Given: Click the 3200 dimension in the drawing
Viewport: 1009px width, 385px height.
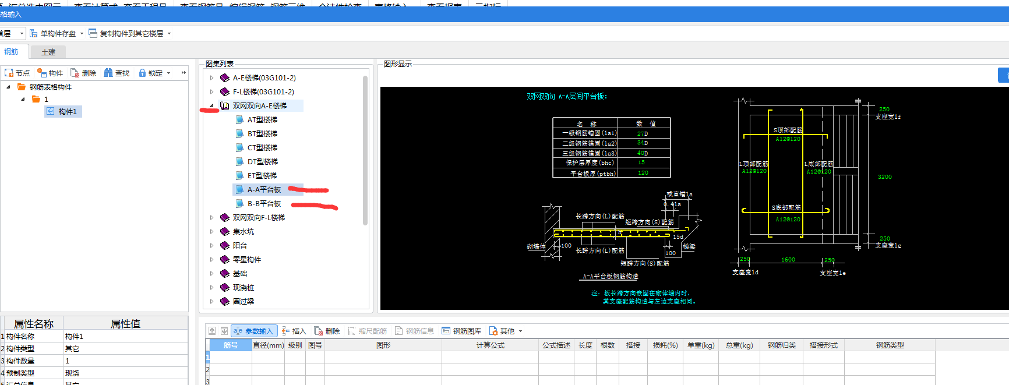Looking at the screenshot, I should coord(885,176).
